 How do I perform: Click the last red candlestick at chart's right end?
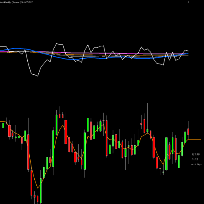(x=188, y=132)
